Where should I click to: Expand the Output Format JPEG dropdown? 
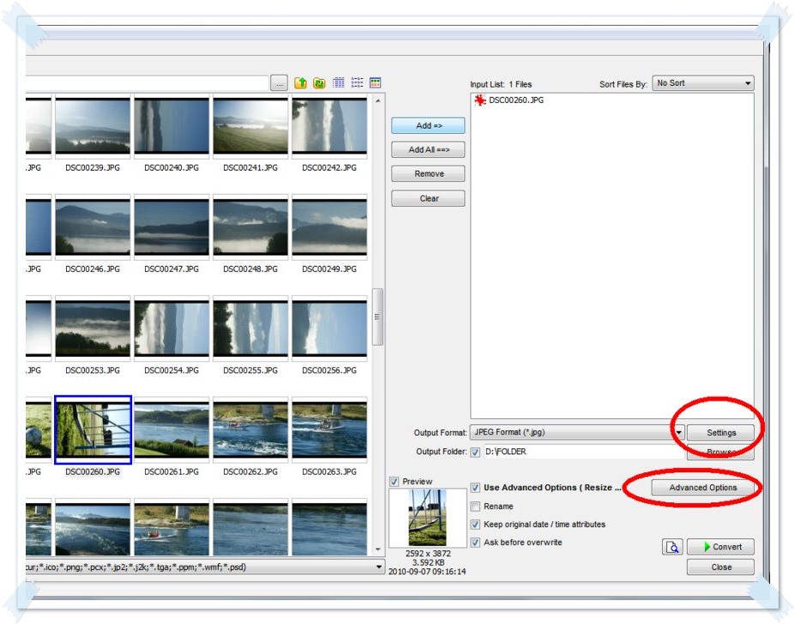pos(678,433)
